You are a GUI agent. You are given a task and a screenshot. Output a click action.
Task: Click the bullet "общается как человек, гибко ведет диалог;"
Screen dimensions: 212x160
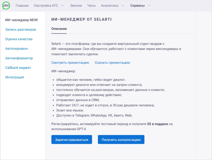pos(91,80)
